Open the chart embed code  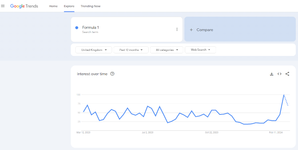[279, 74]
